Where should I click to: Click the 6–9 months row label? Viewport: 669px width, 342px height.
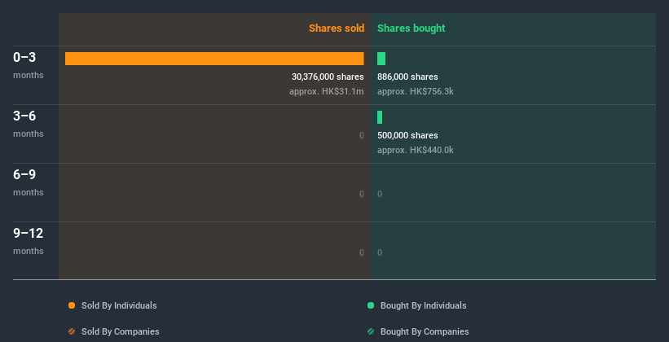point(29,182)
